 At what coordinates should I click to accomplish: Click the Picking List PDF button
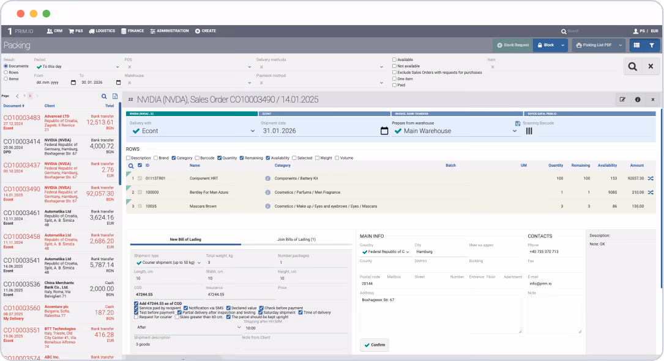(x=594, y=45)
